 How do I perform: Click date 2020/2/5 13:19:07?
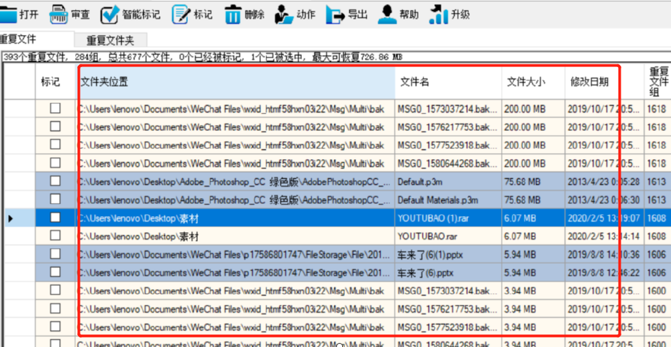pyautogui.click(x=604, y=218)
